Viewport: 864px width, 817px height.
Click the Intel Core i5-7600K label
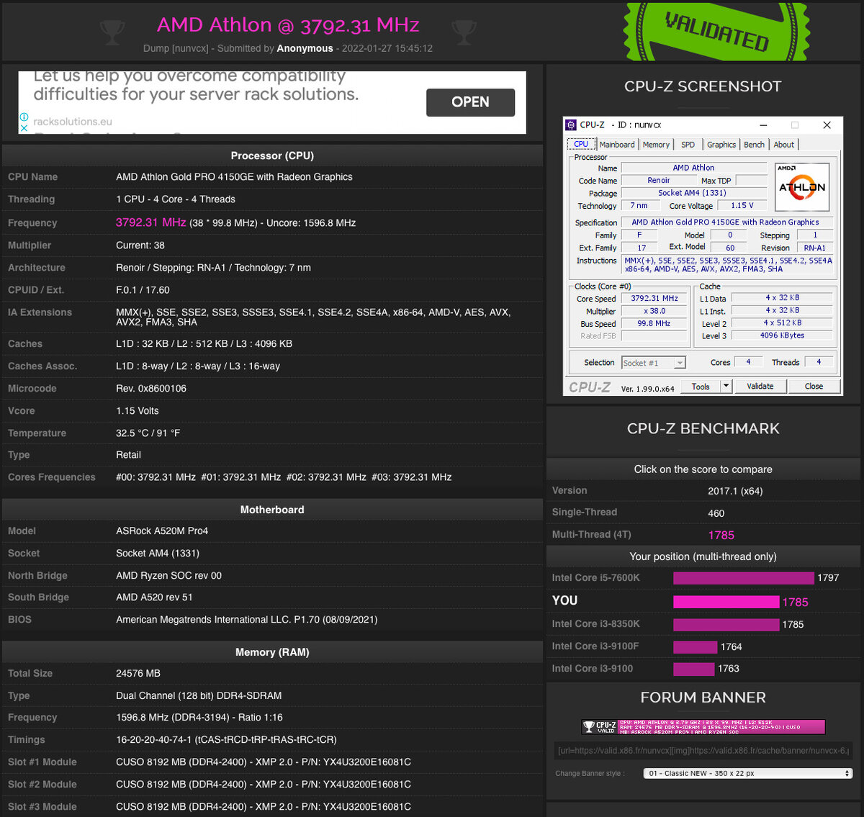tap(596, 578)
